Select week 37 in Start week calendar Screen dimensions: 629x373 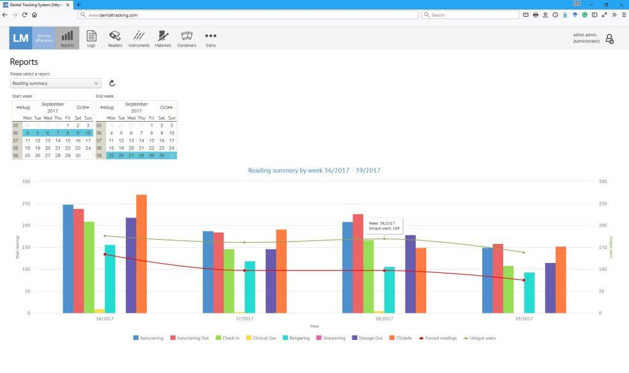point(17,141)
